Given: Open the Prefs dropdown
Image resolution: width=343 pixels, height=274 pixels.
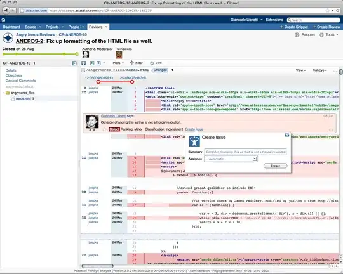Looking at the screenshot, I should (x=118, y=63).
